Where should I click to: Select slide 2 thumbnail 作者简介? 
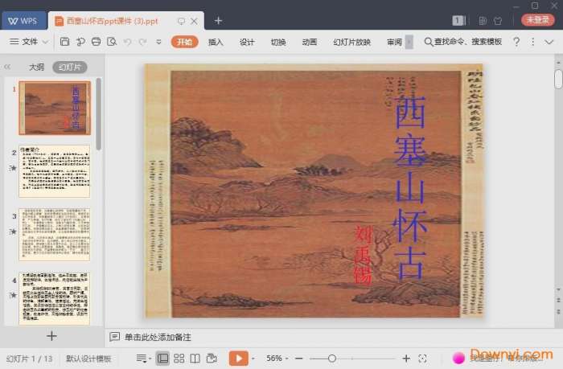click(55, 171)
